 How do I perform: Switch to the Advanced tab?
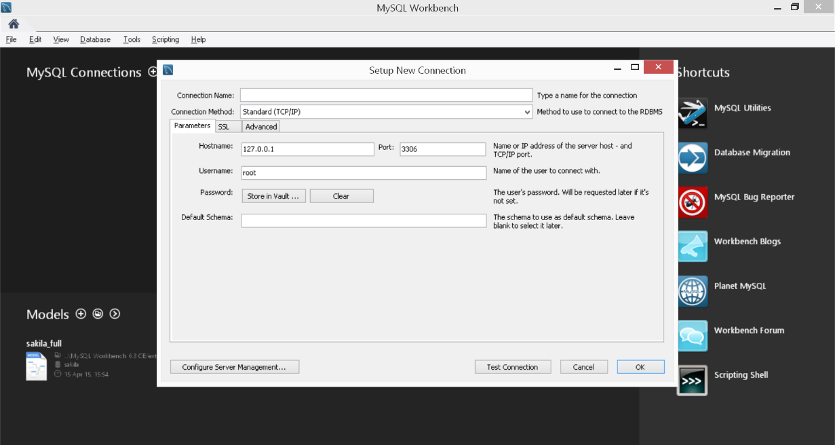click(261, 126)
